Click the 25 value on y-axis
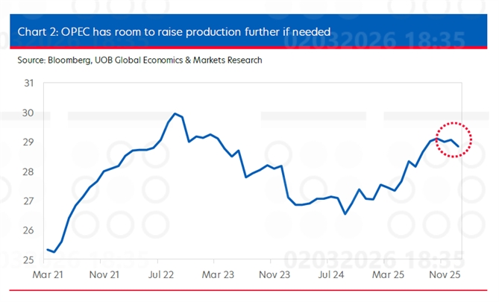The image size is (499, 302). [x=28, y=259]
